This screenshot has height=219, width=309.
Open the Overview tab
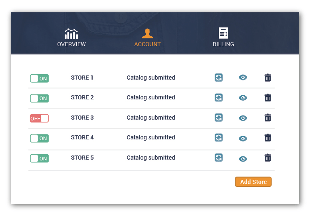pos(71,38)
